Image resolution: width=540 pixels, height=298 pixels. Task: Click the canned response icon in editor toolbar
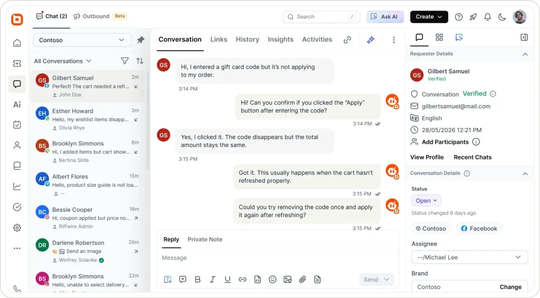click(182, 280)
